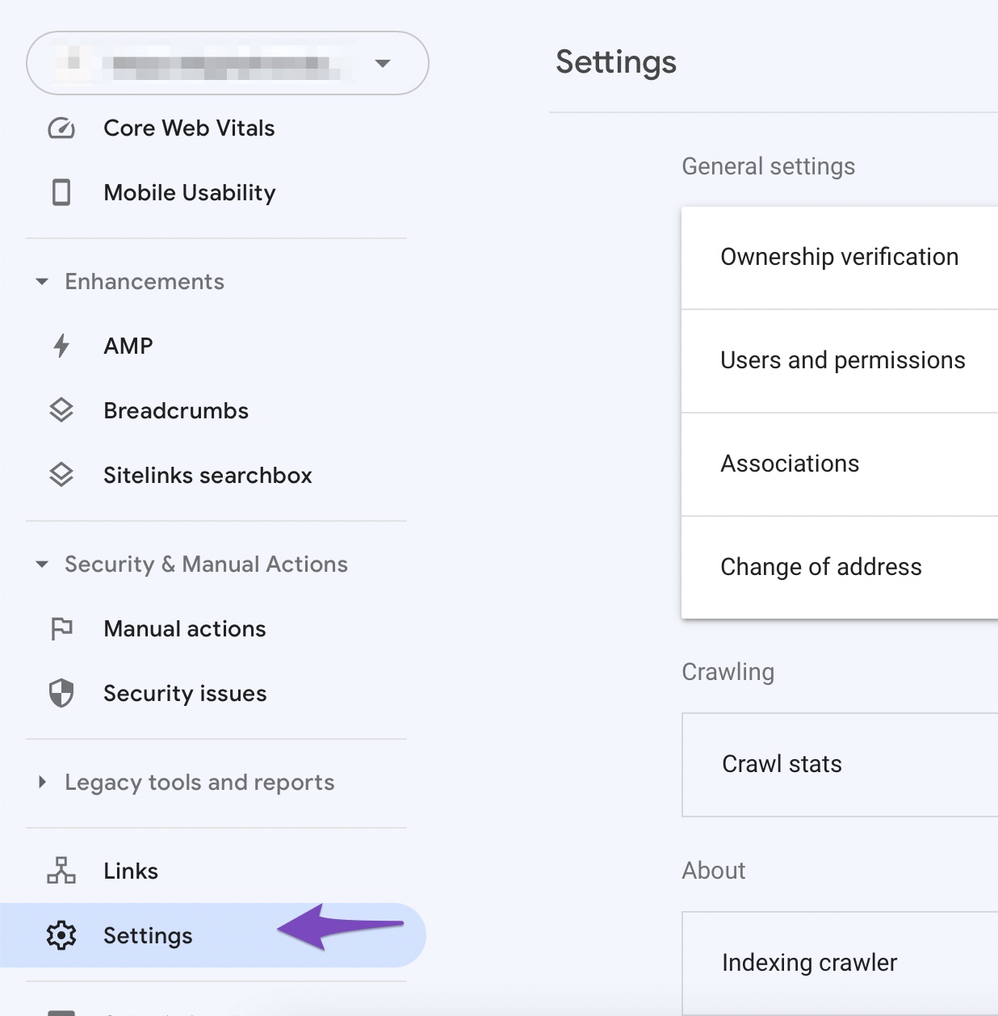The width and height of the screenshot is (998, 1016).
Task: Select the AMP lightning bolt icon
Action: click(x=61, y=346)
